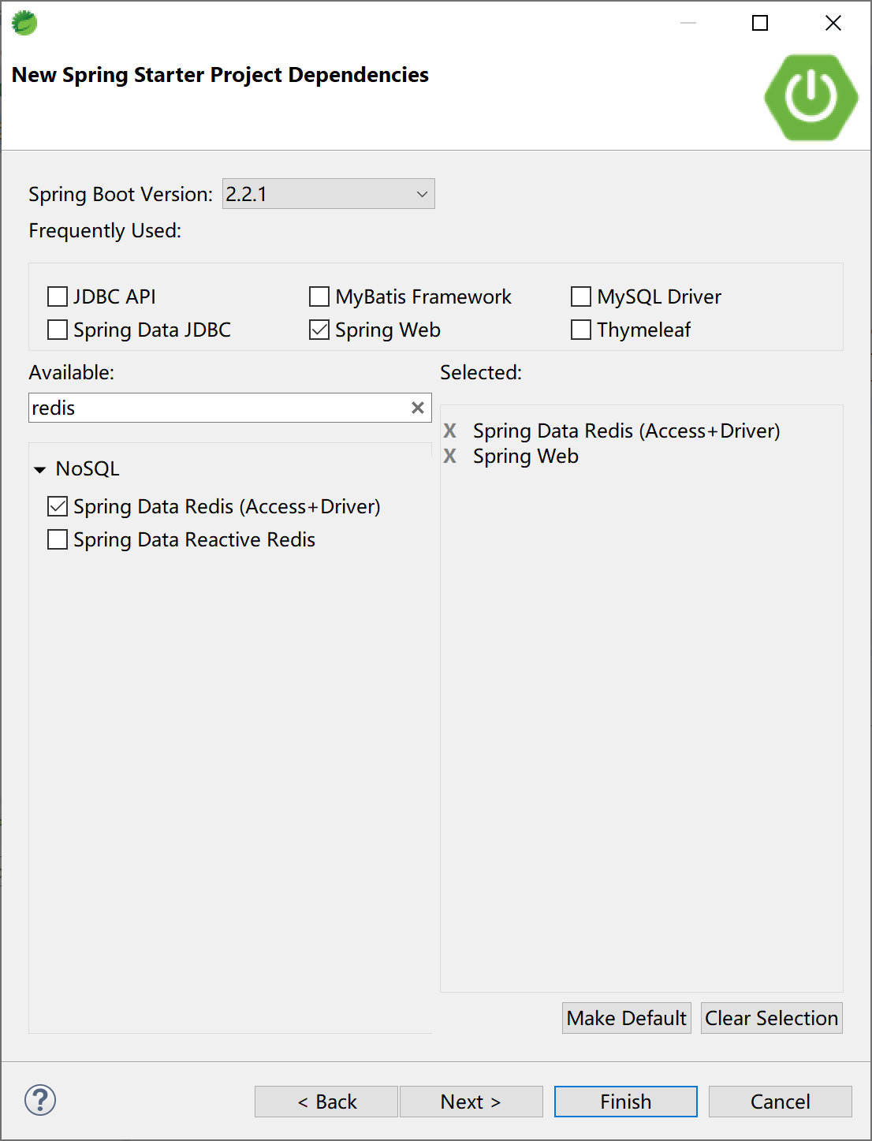Screen dimensions: 872x1141
Task: Maximize the dialog window
Action: point(760,23)
